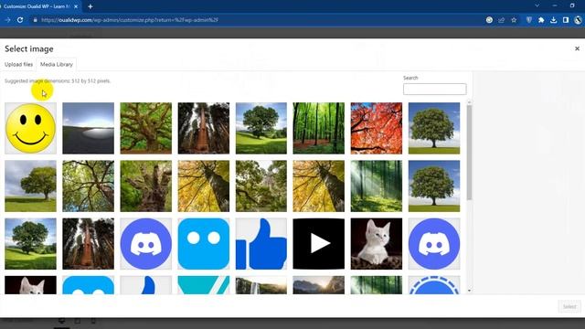Open the shield extension icon
Screen dimensions: 585x329
(528, 20)
